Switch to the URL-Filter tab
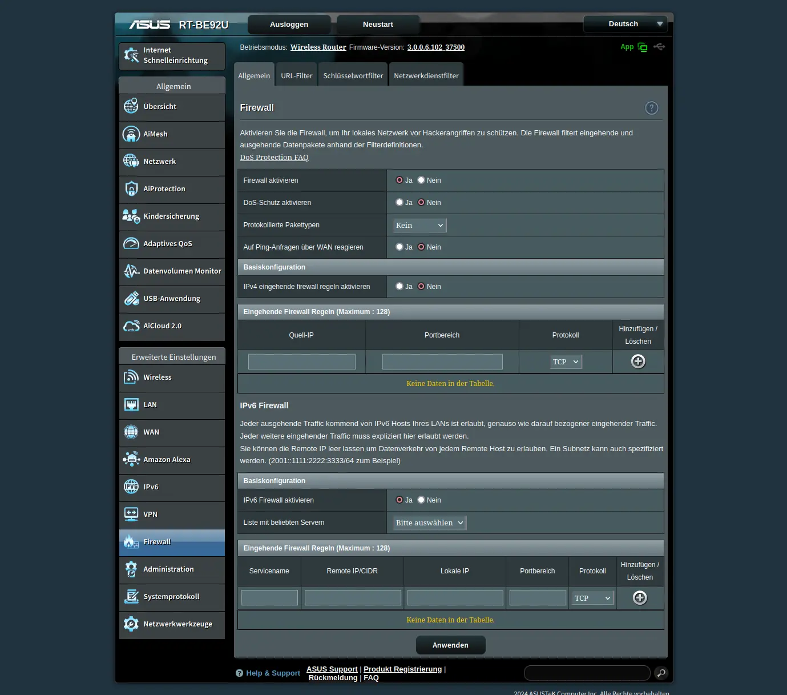Screen dimensions: 787x695 (297, 76)
